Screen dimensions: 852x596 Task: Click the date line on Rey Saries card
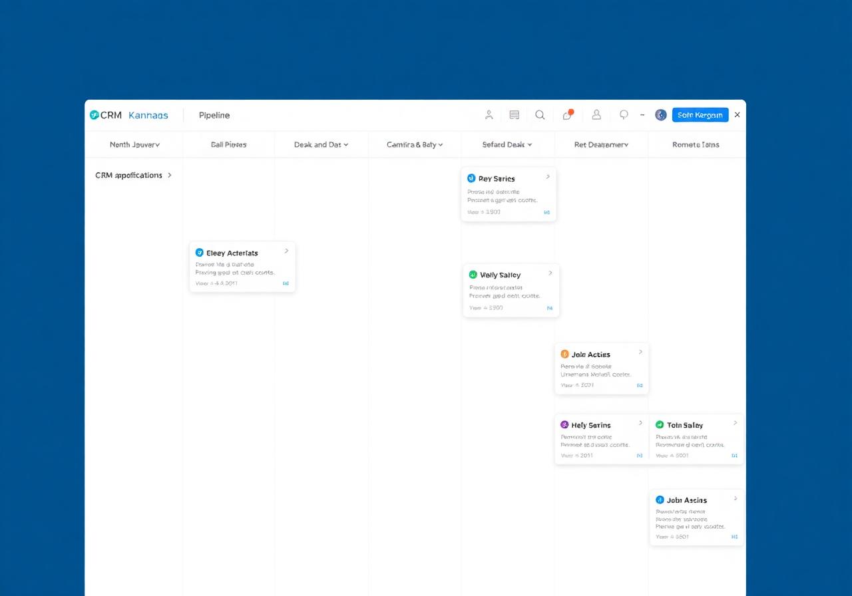pos(484,212)
